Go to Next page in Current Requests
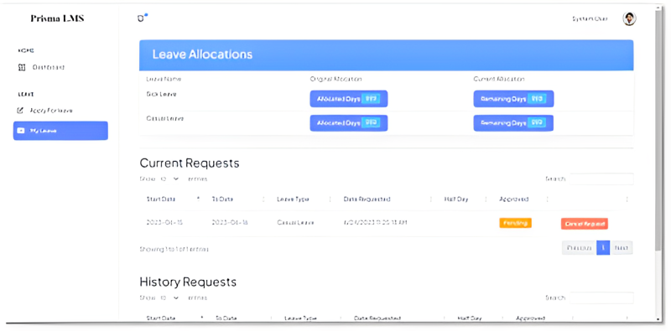This screenshot has width=671, height=331. [x=622, y=248]
